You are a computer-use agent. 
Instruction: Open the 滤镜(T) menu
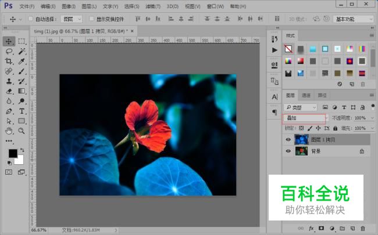point(153,6)
